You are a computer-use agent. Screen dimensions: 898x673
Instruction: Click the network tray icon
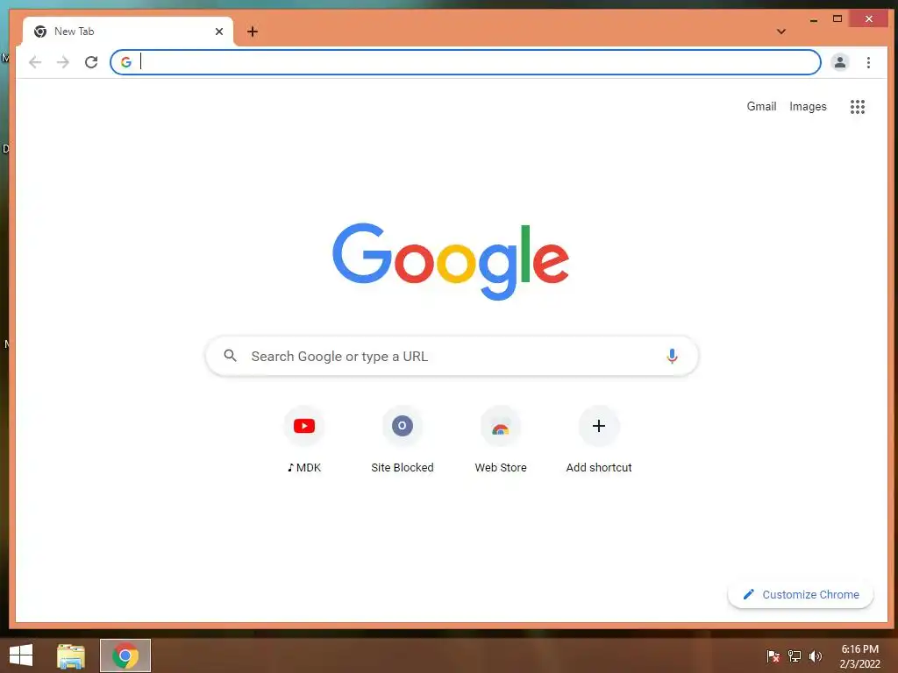click(x=795, y=655)
